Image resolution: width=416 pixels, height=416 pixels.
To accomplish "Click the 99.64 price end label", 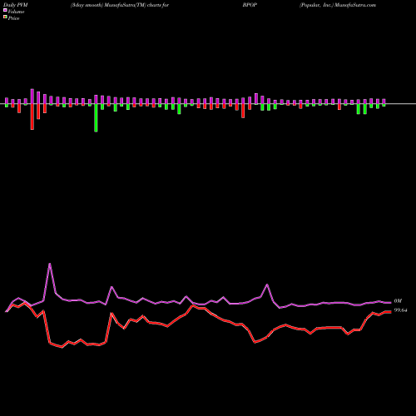I will [400, 310].
